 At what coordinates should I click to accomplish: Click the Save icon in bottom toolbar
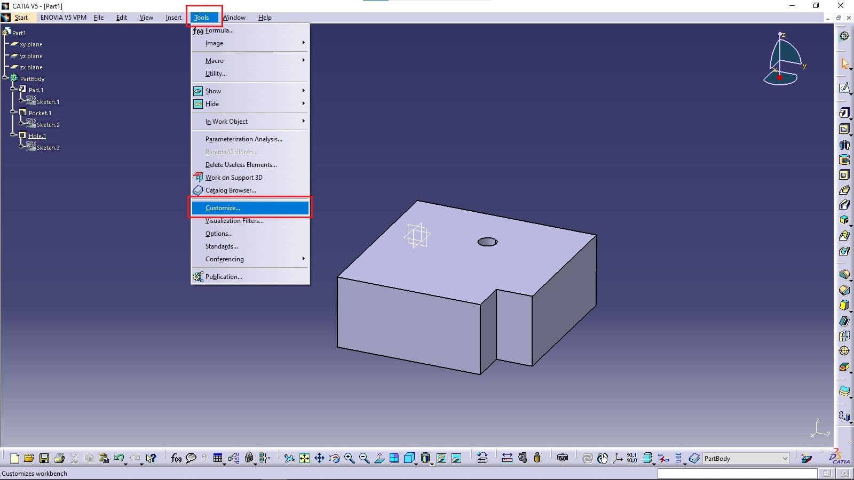click(x=44, y=458)
